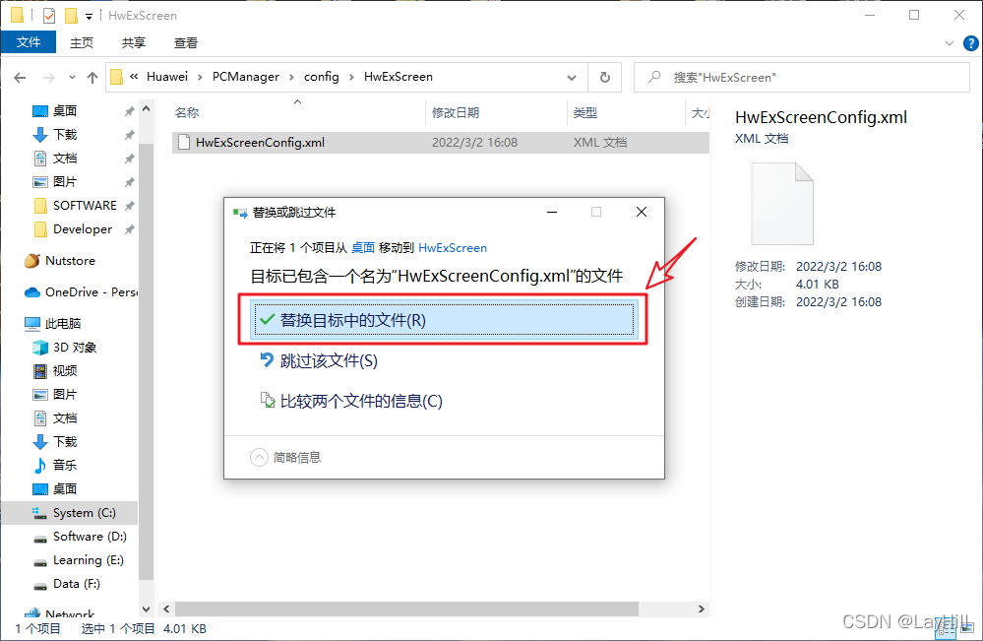This screenshot has height=641, width=983.
Task: Open 视频 folder under This PC
Action: pyautogui.click(x=65, y=371)
